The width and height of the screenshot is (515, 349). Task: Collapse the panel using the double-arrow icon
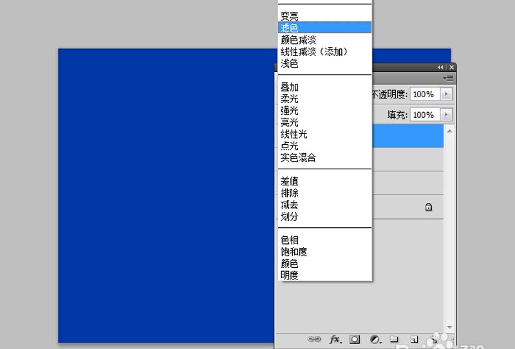pyautogui.click(x=440, y=68)
